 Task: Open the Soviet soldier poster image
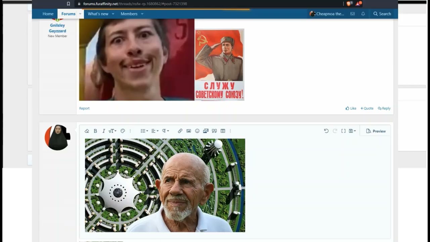click(220, 65)
